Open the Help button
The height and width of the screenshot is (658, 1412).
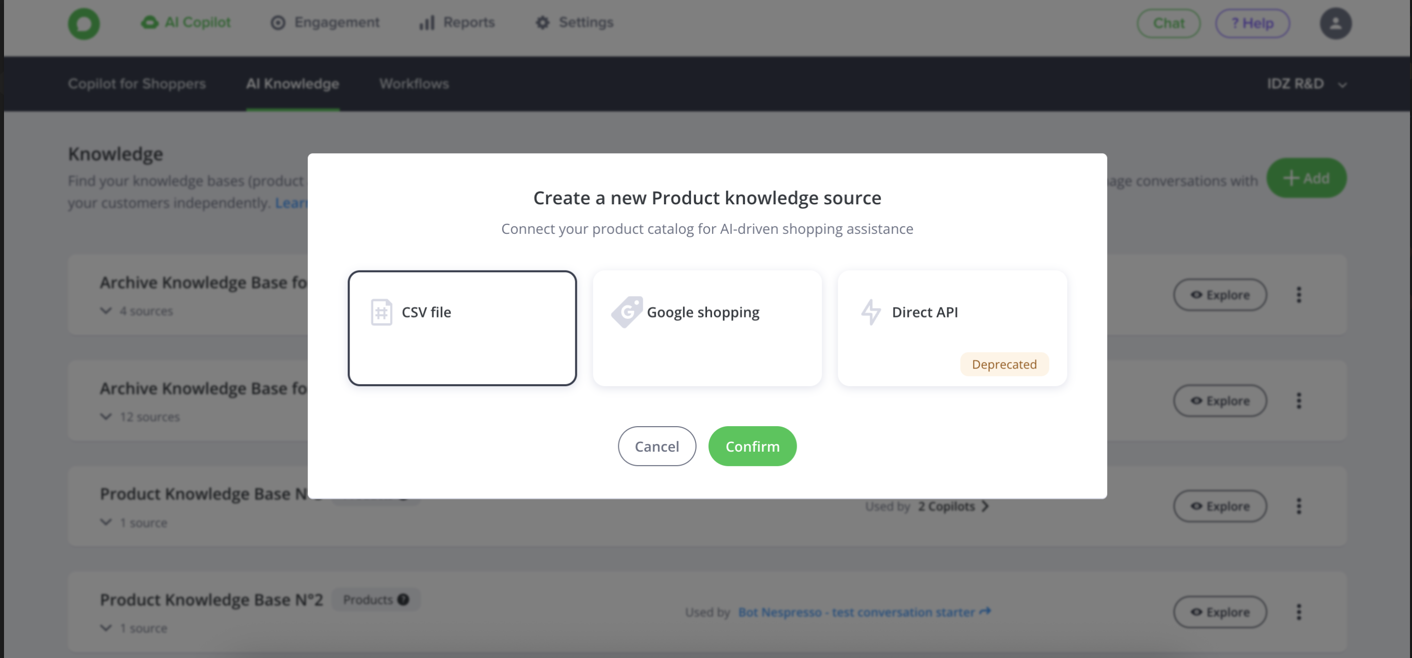(1252, 24)
